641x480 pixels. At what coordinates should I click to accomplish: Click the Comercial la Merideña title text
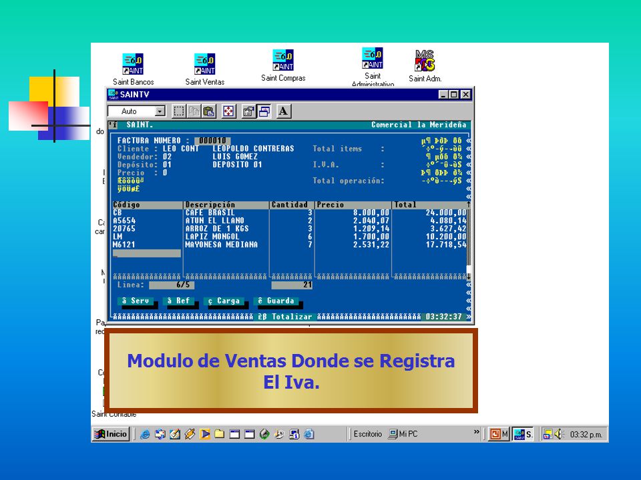[x=419, y=125]
